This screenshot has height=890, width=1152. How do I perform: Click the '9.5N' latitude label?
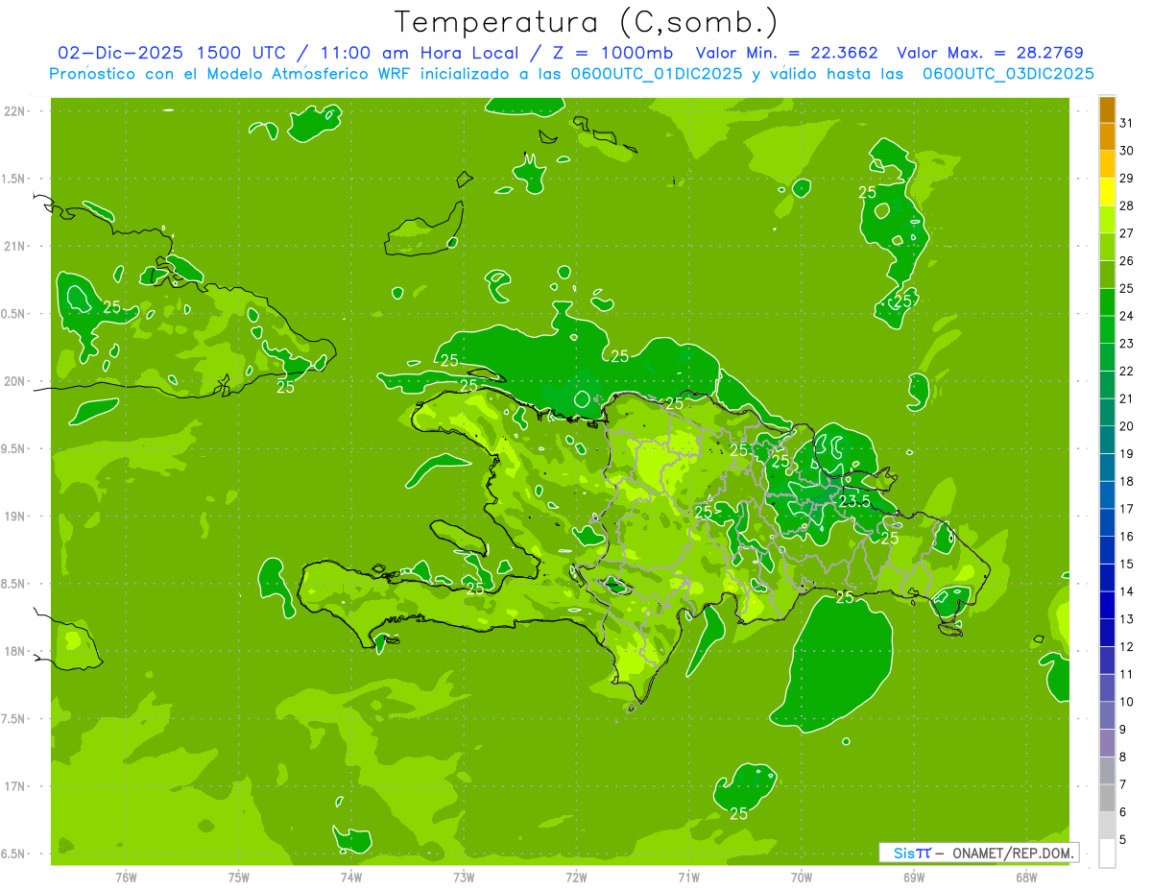point(14,448)
